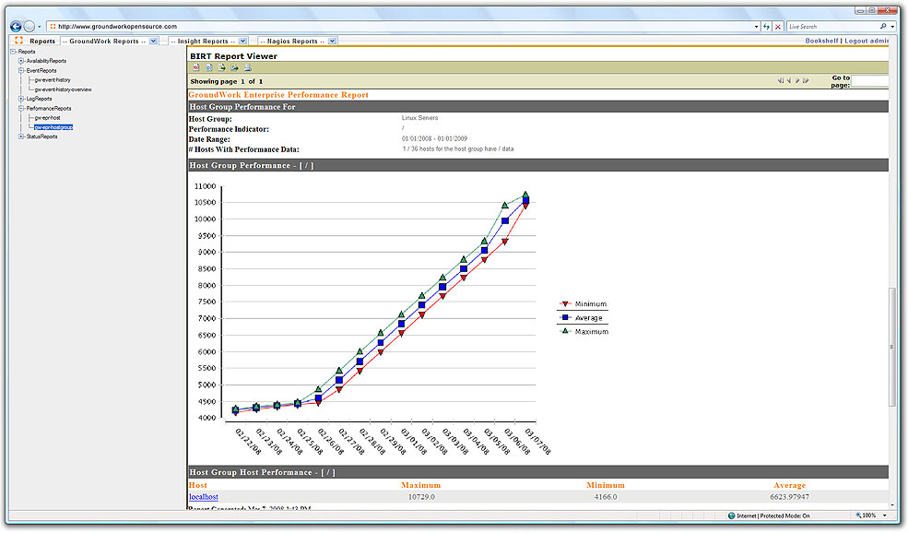The image size is (908, 533).
Task: Click the Maximum column header
Action: [x=421, y=485]
